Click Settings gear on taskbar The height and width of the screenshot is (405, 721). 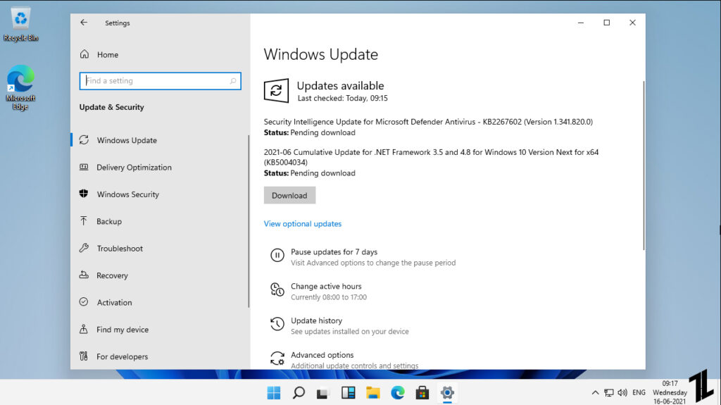(447, 392)
